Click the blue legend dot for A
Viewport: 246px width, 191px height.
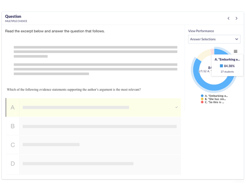(x=202, y=96)
